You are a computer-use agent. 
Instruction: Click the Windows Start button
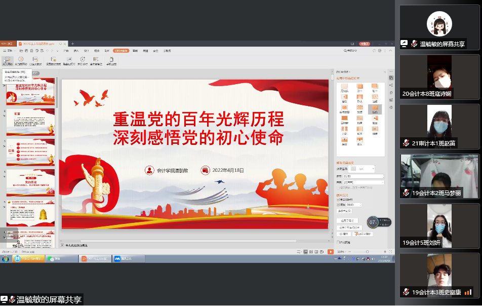click(6, 259)
